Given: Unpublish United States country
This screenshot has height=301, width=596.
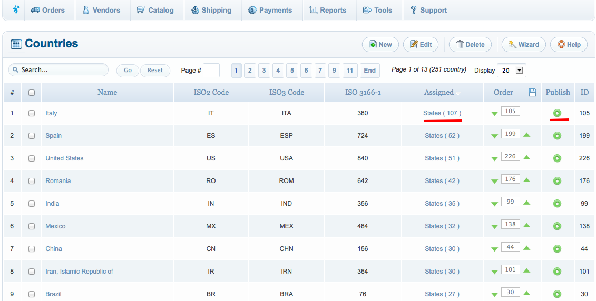Looking at the screenshot, I should click(557, 158).
